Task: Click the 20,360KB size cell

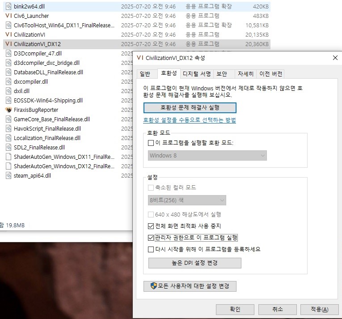Action: pyautogui.click(x=257, y=44)
